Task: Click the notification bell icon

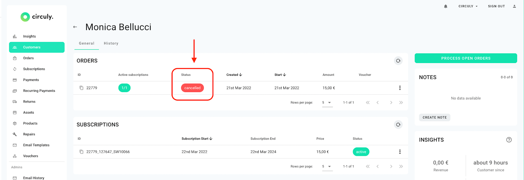Action: pos(445,6)
